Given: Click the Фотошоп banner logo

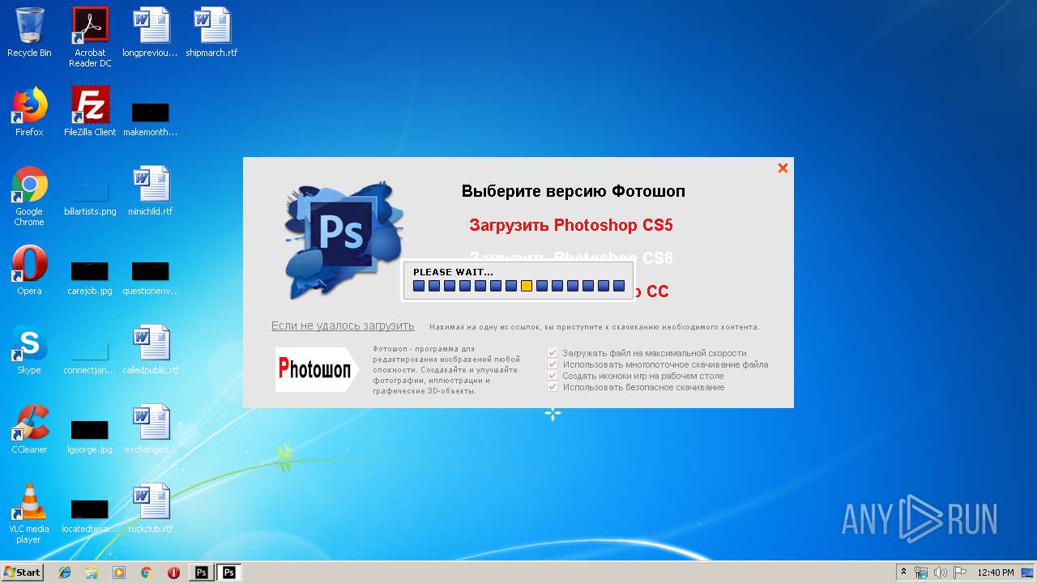Looking at the screenshot, I should pos(317,369).
